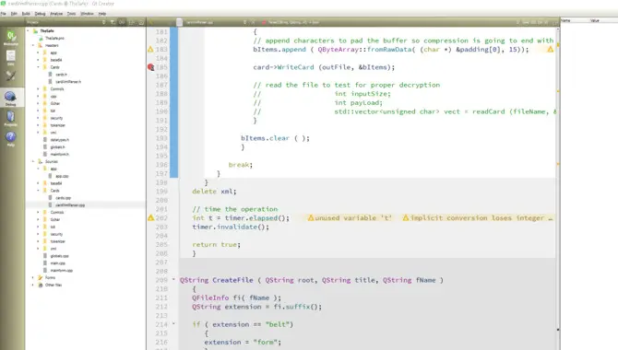Select the security folder under Headers
The height and width of the screenshot is (350, 618).
pos(56,118)
